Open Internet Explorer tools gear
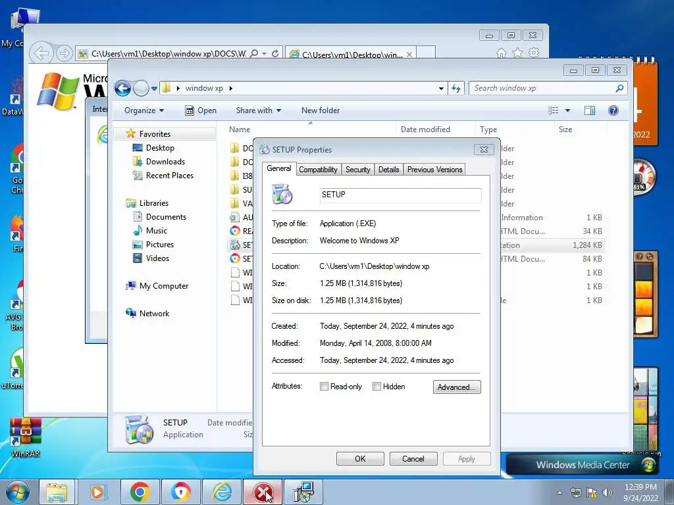The image size is (674, 505). coord(533,53)
